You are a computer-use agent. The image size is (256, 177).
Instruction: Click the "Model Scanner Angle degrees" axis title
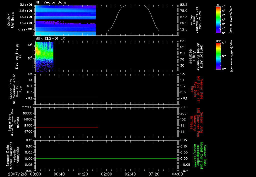(x=196, y=56)
